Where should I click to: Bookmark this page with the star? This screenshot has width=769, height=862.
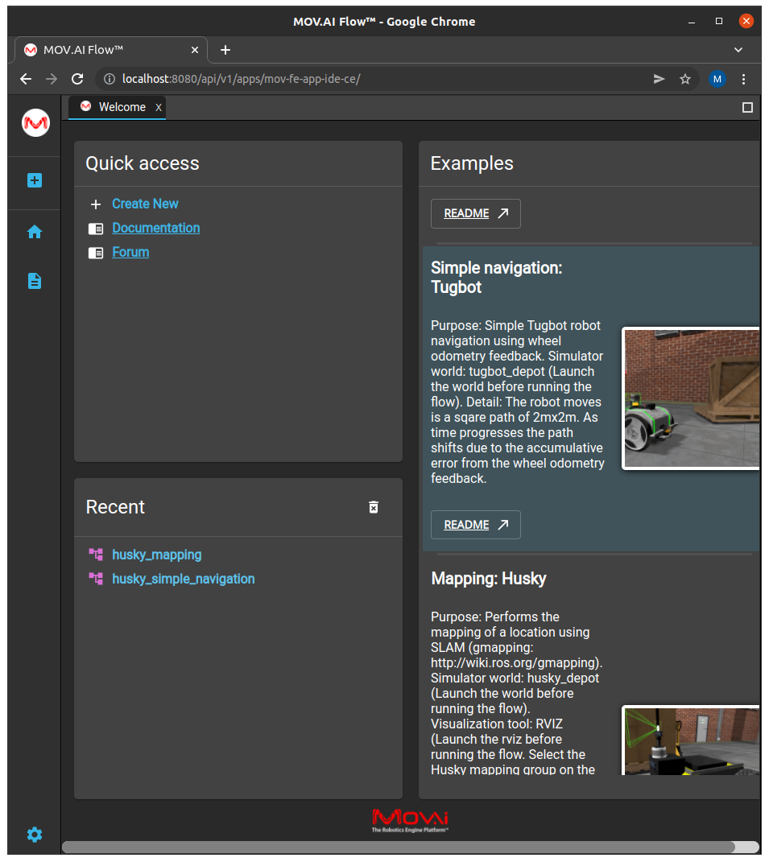click(x=684, y=79)
